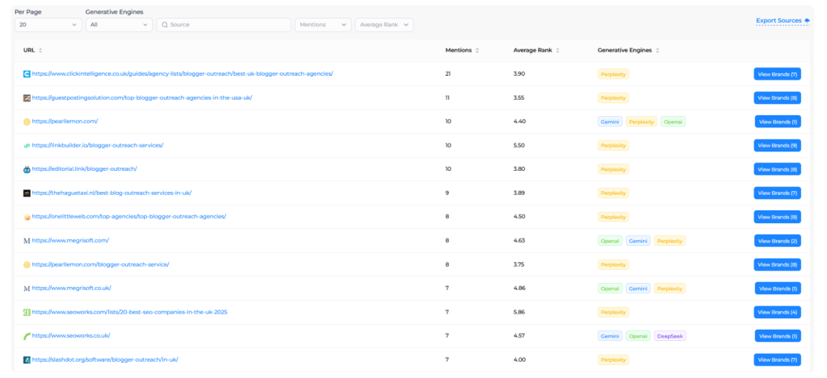827x378 pixels.
Task: Open the Per Page dropdown showing 20
Action: point(48,25)
